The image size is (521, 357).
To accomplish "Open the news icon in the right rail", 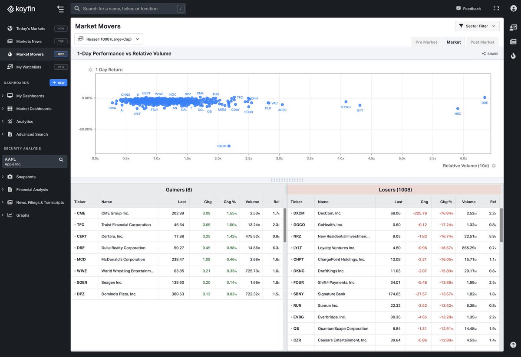I will 513,42.
